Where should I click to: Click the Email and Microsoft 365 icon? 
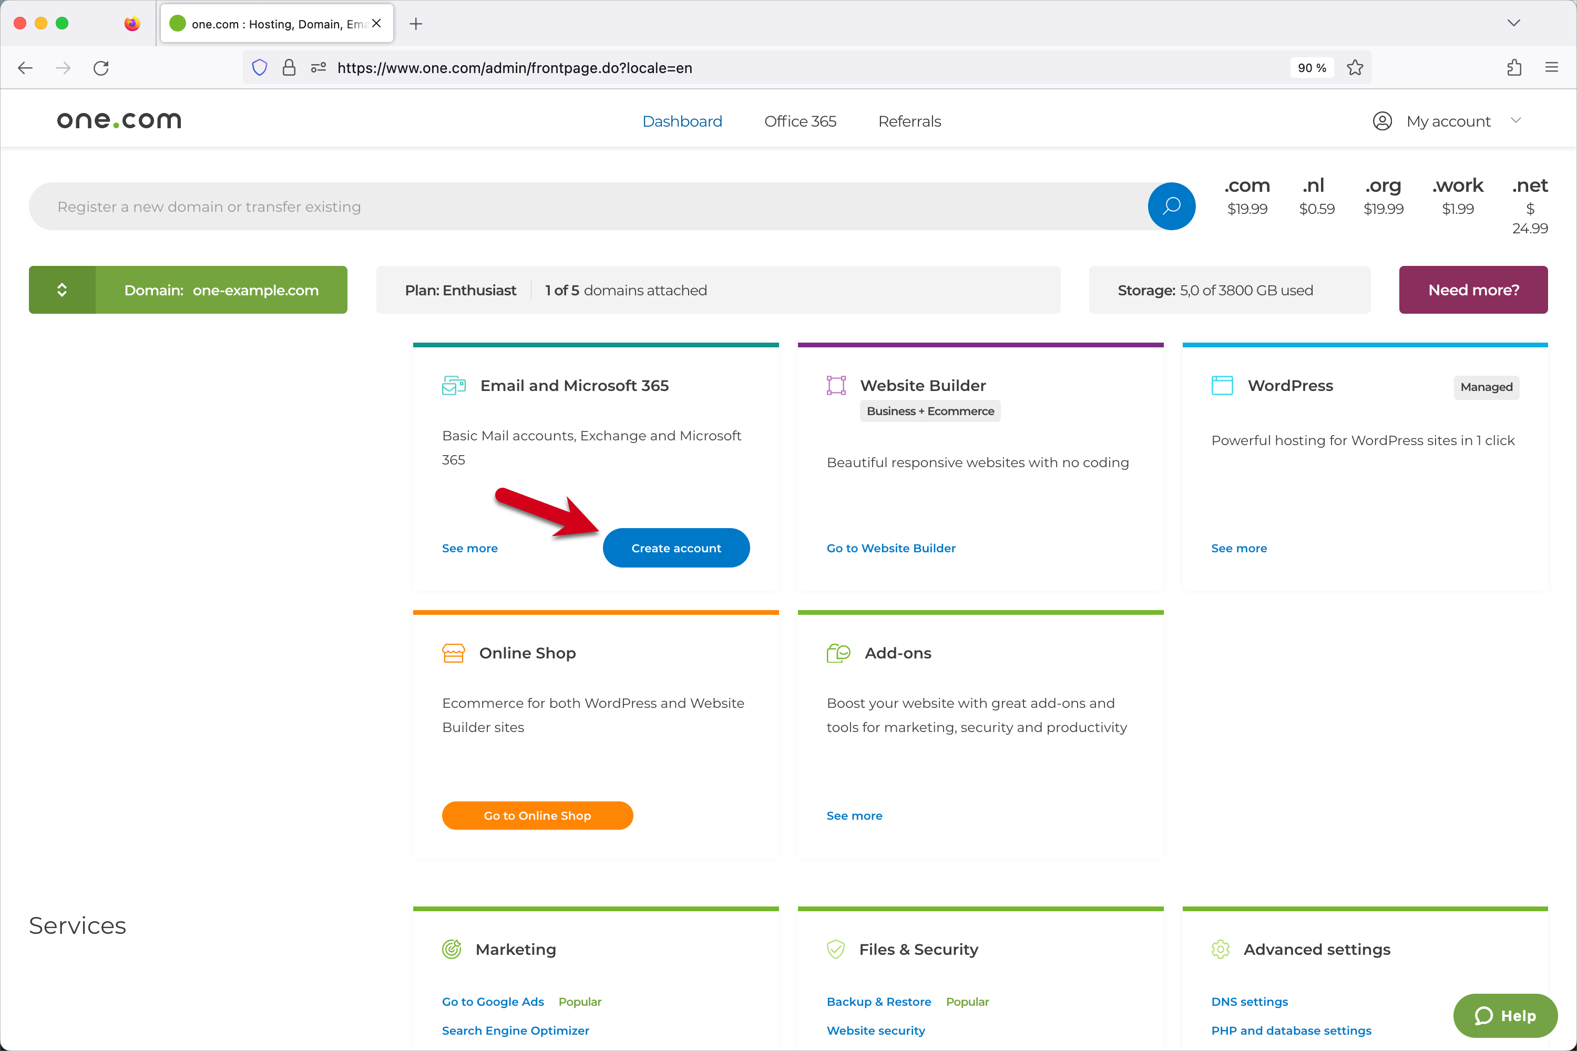point(453,385)
